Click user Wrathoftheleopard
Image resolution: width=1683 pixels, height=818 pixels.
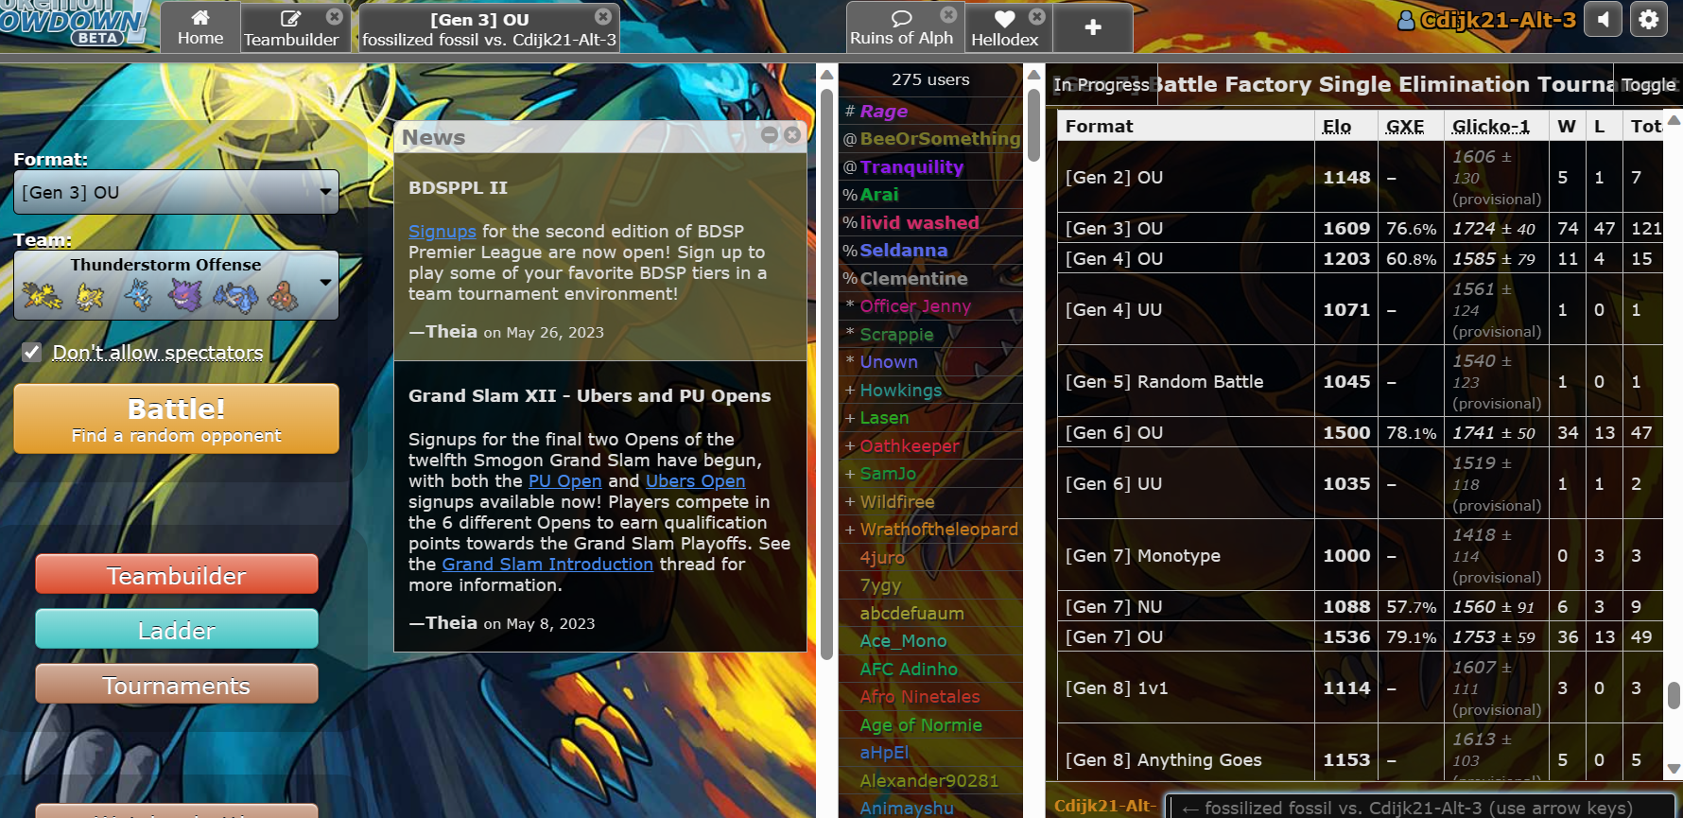930,530
